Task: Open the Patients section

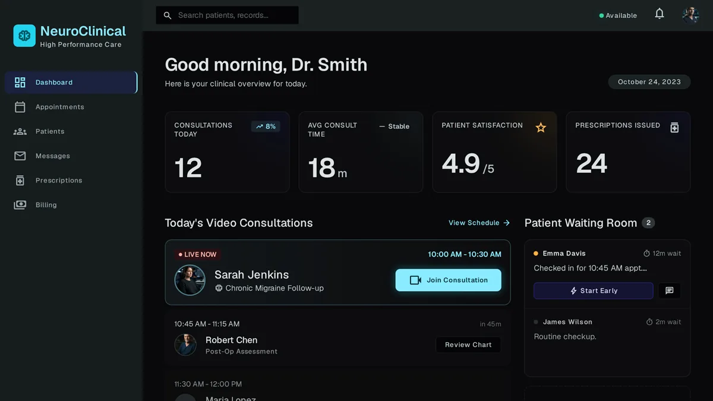Action: [71, 131]
